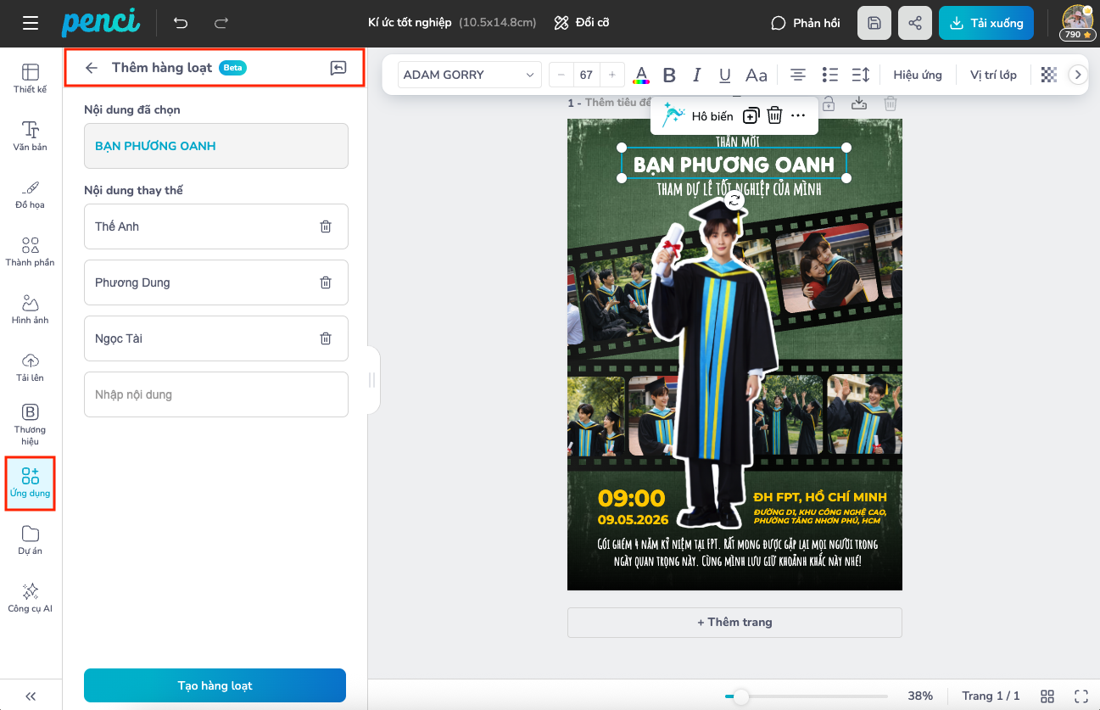1100x710 pixels.
Task: Toggle italic formatting
Action: (697, 75)
